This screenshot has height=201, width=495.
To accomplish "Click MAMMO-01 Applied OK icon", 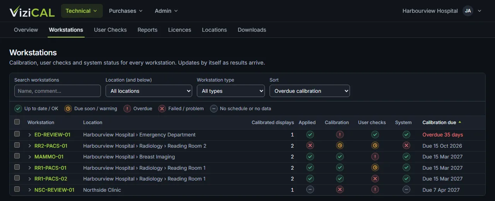I will [x=310, y=157].
